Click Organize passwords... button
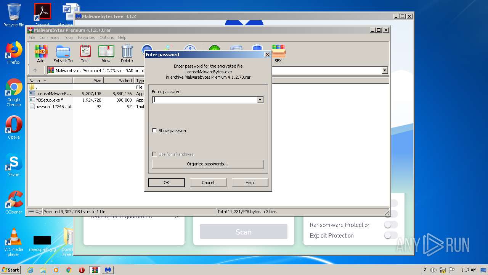 click(x=208, y=164)
